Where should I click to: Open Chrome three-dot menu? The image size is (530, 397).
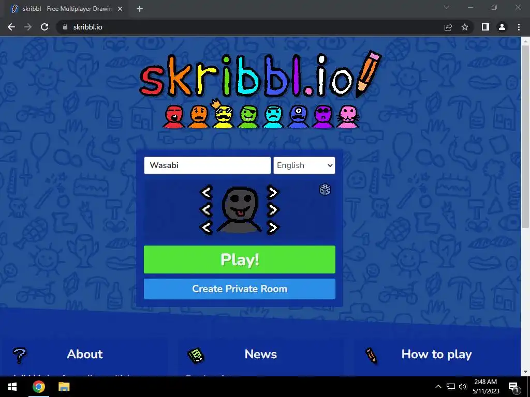(519, 27)
